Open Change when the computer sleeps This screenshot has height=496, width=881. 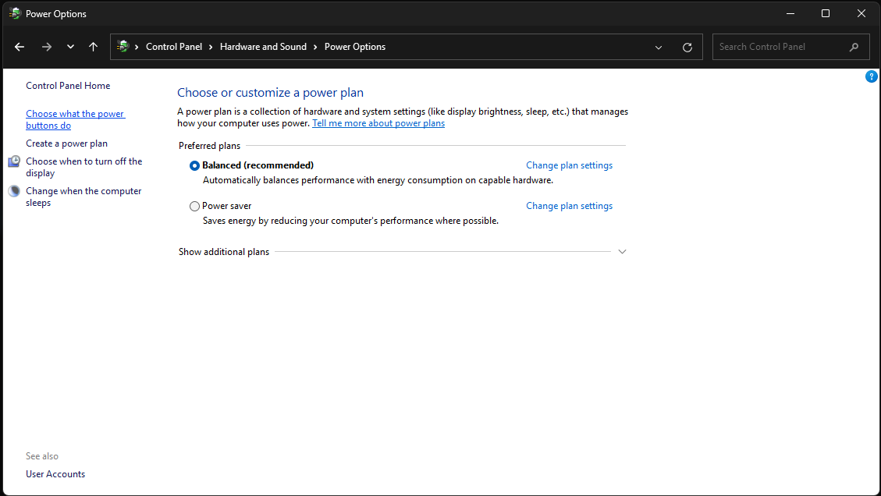[x=83, y=197]
